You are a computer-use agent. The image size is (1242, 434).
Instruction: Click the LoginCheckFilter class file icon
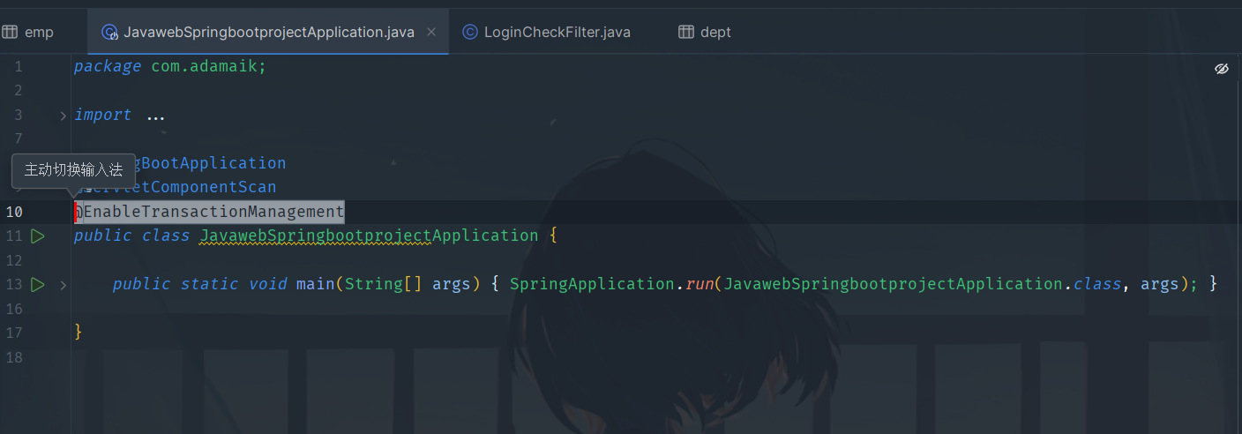(x=470, y=32)
